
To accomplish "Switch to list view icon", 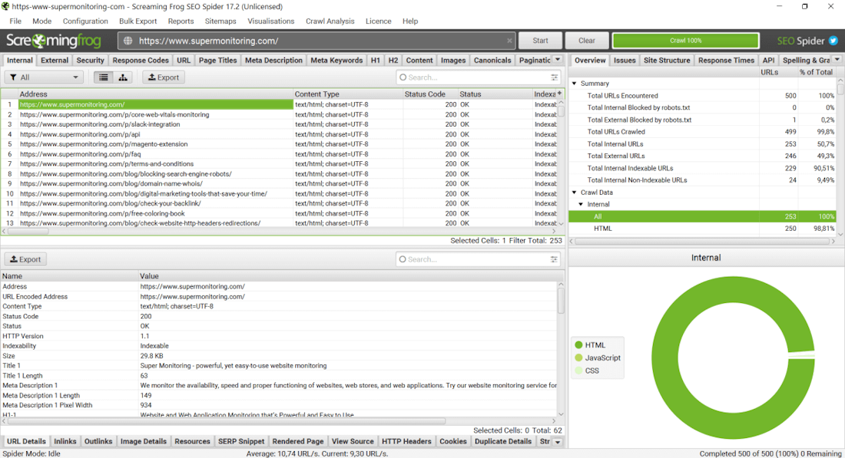I will (103, 77).
